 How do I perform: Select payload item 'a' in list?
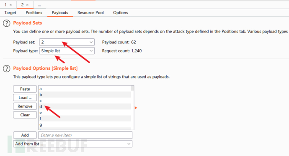pos(85,89)
